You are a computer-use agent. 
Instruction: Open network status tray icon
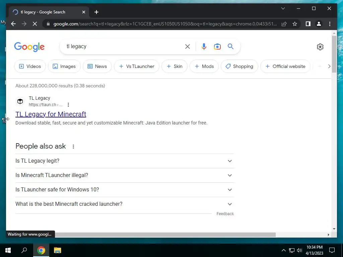(x=292, y=250)
